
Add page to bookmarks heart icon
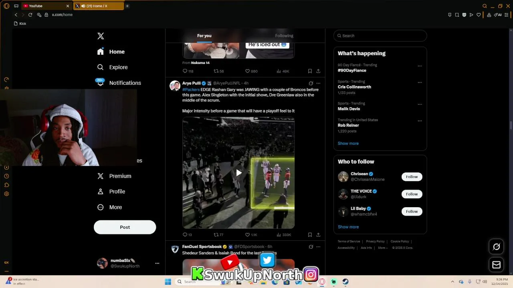(479, 15)
